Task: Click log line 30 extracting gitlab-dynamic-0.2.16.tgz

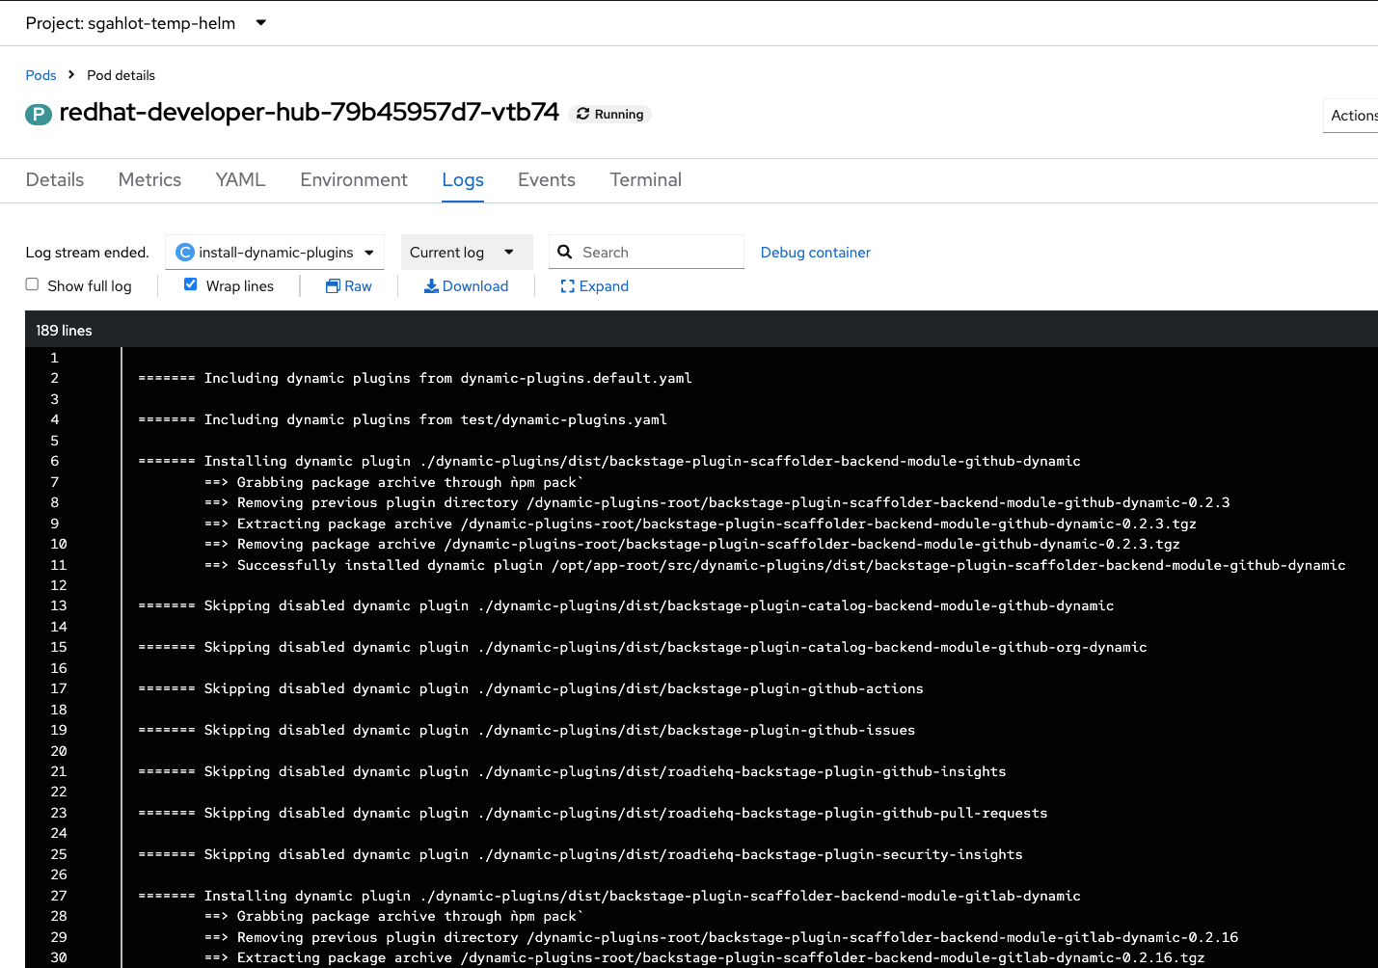Action: [x=705, y=958]
